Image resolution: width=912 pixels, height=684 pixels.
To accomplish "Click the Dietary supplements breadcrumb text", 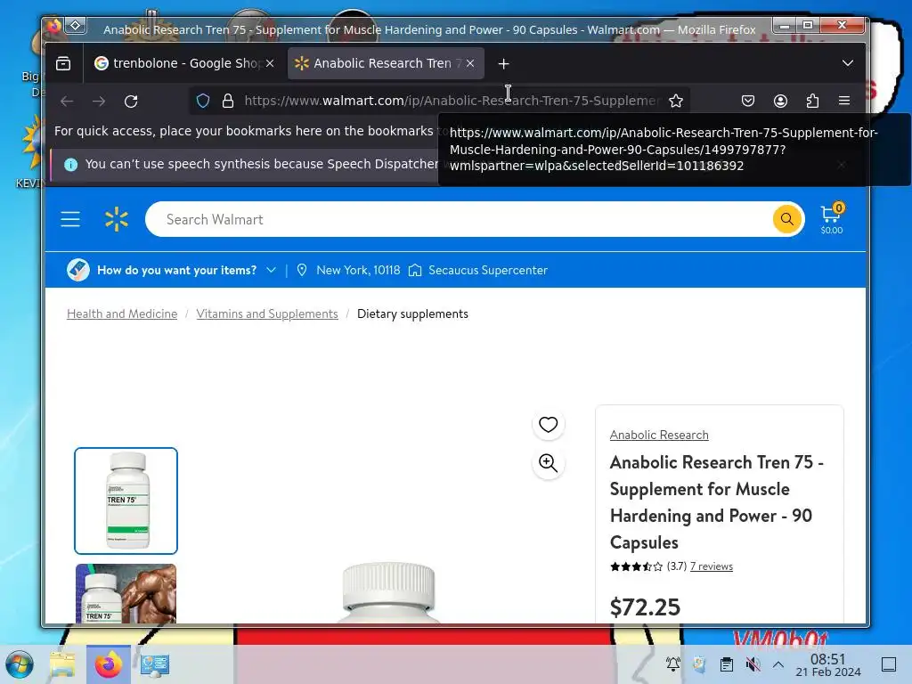I will (412, 314).
